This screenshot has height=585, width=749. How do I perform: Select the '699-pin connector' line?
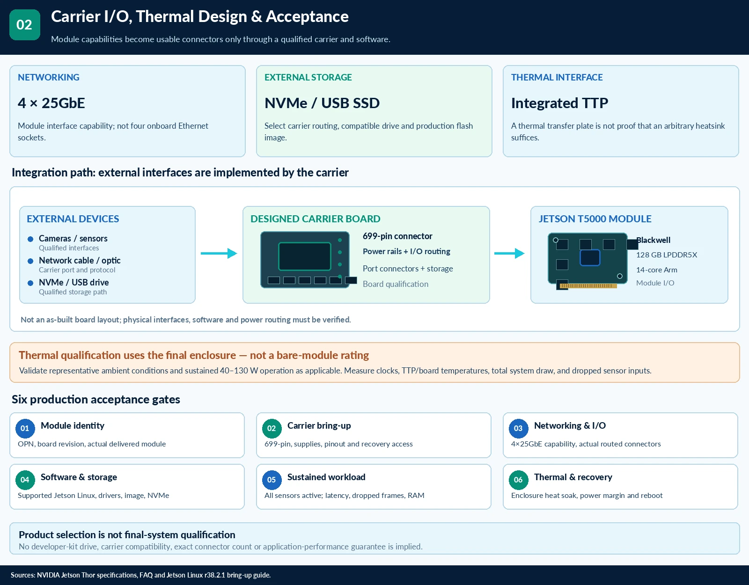coord(397,236)
